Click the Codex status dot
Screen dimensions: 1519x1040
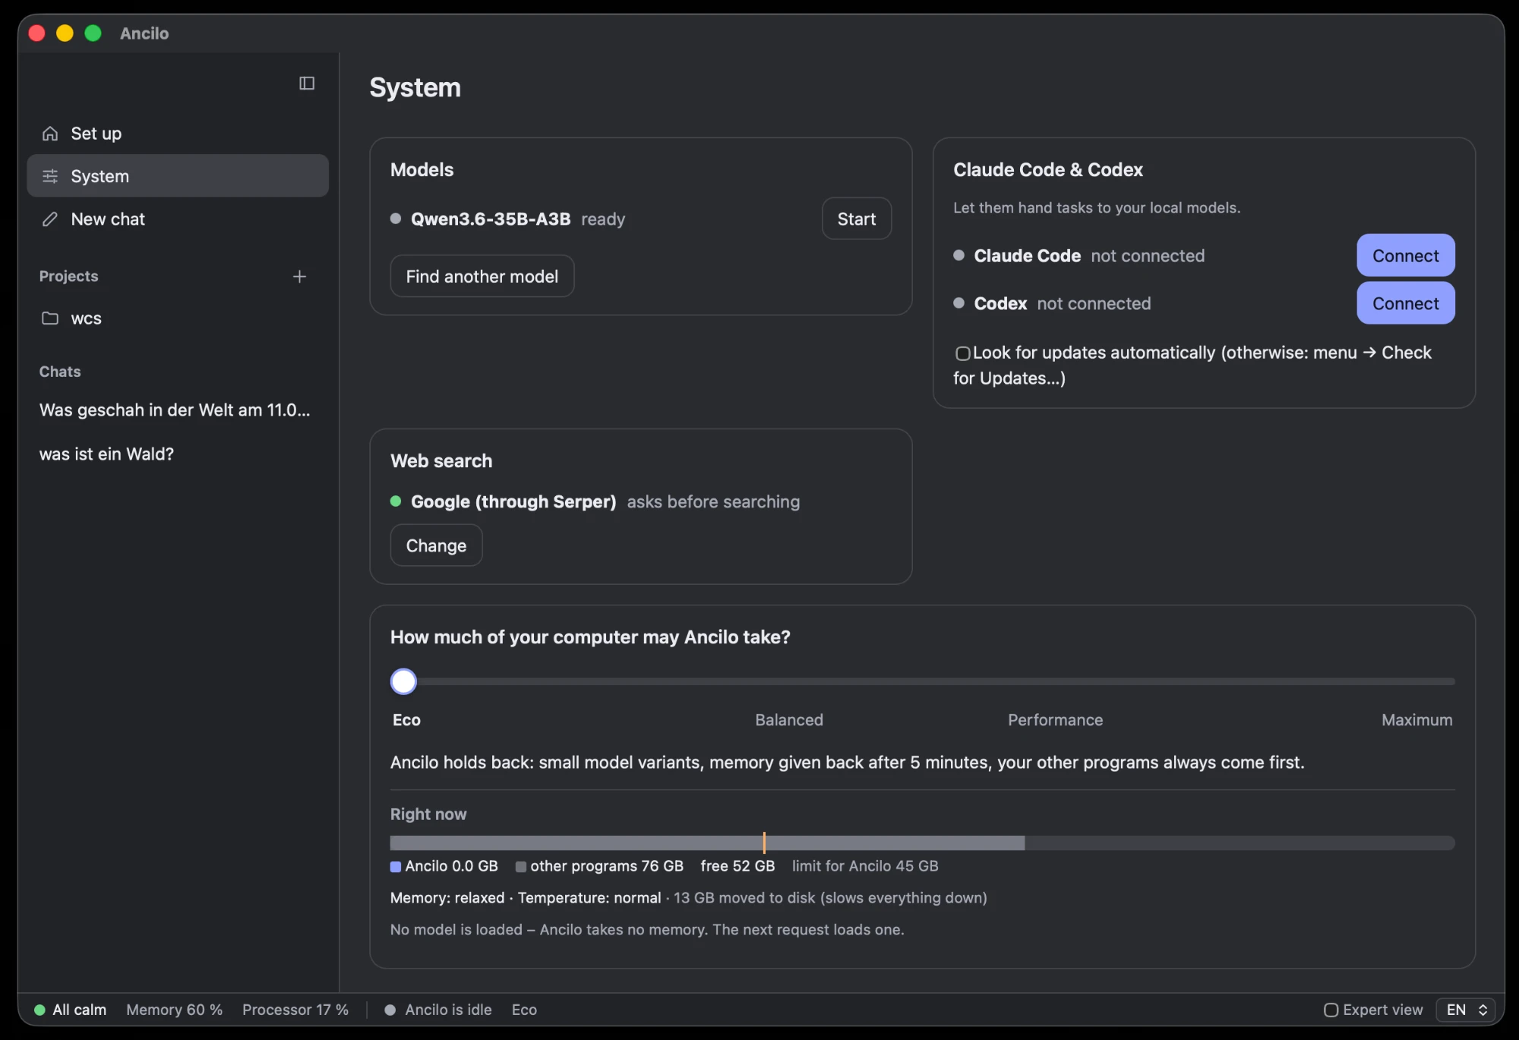[959, 303]
